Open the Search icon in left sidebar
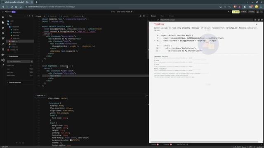The image size is (264, 148). point(3,28)
